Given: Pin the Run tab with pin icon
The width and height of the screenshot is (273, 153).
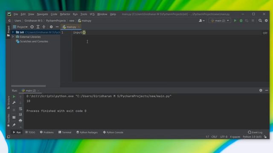Looking at the screenshot, I should (14, 125).
